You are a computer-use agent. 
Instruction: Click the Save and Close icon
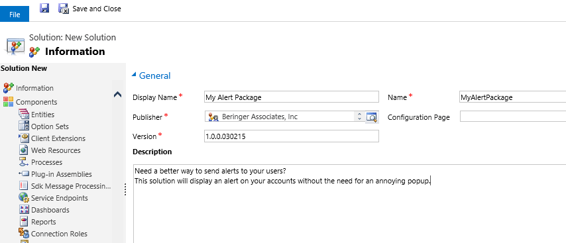point(64,9)
